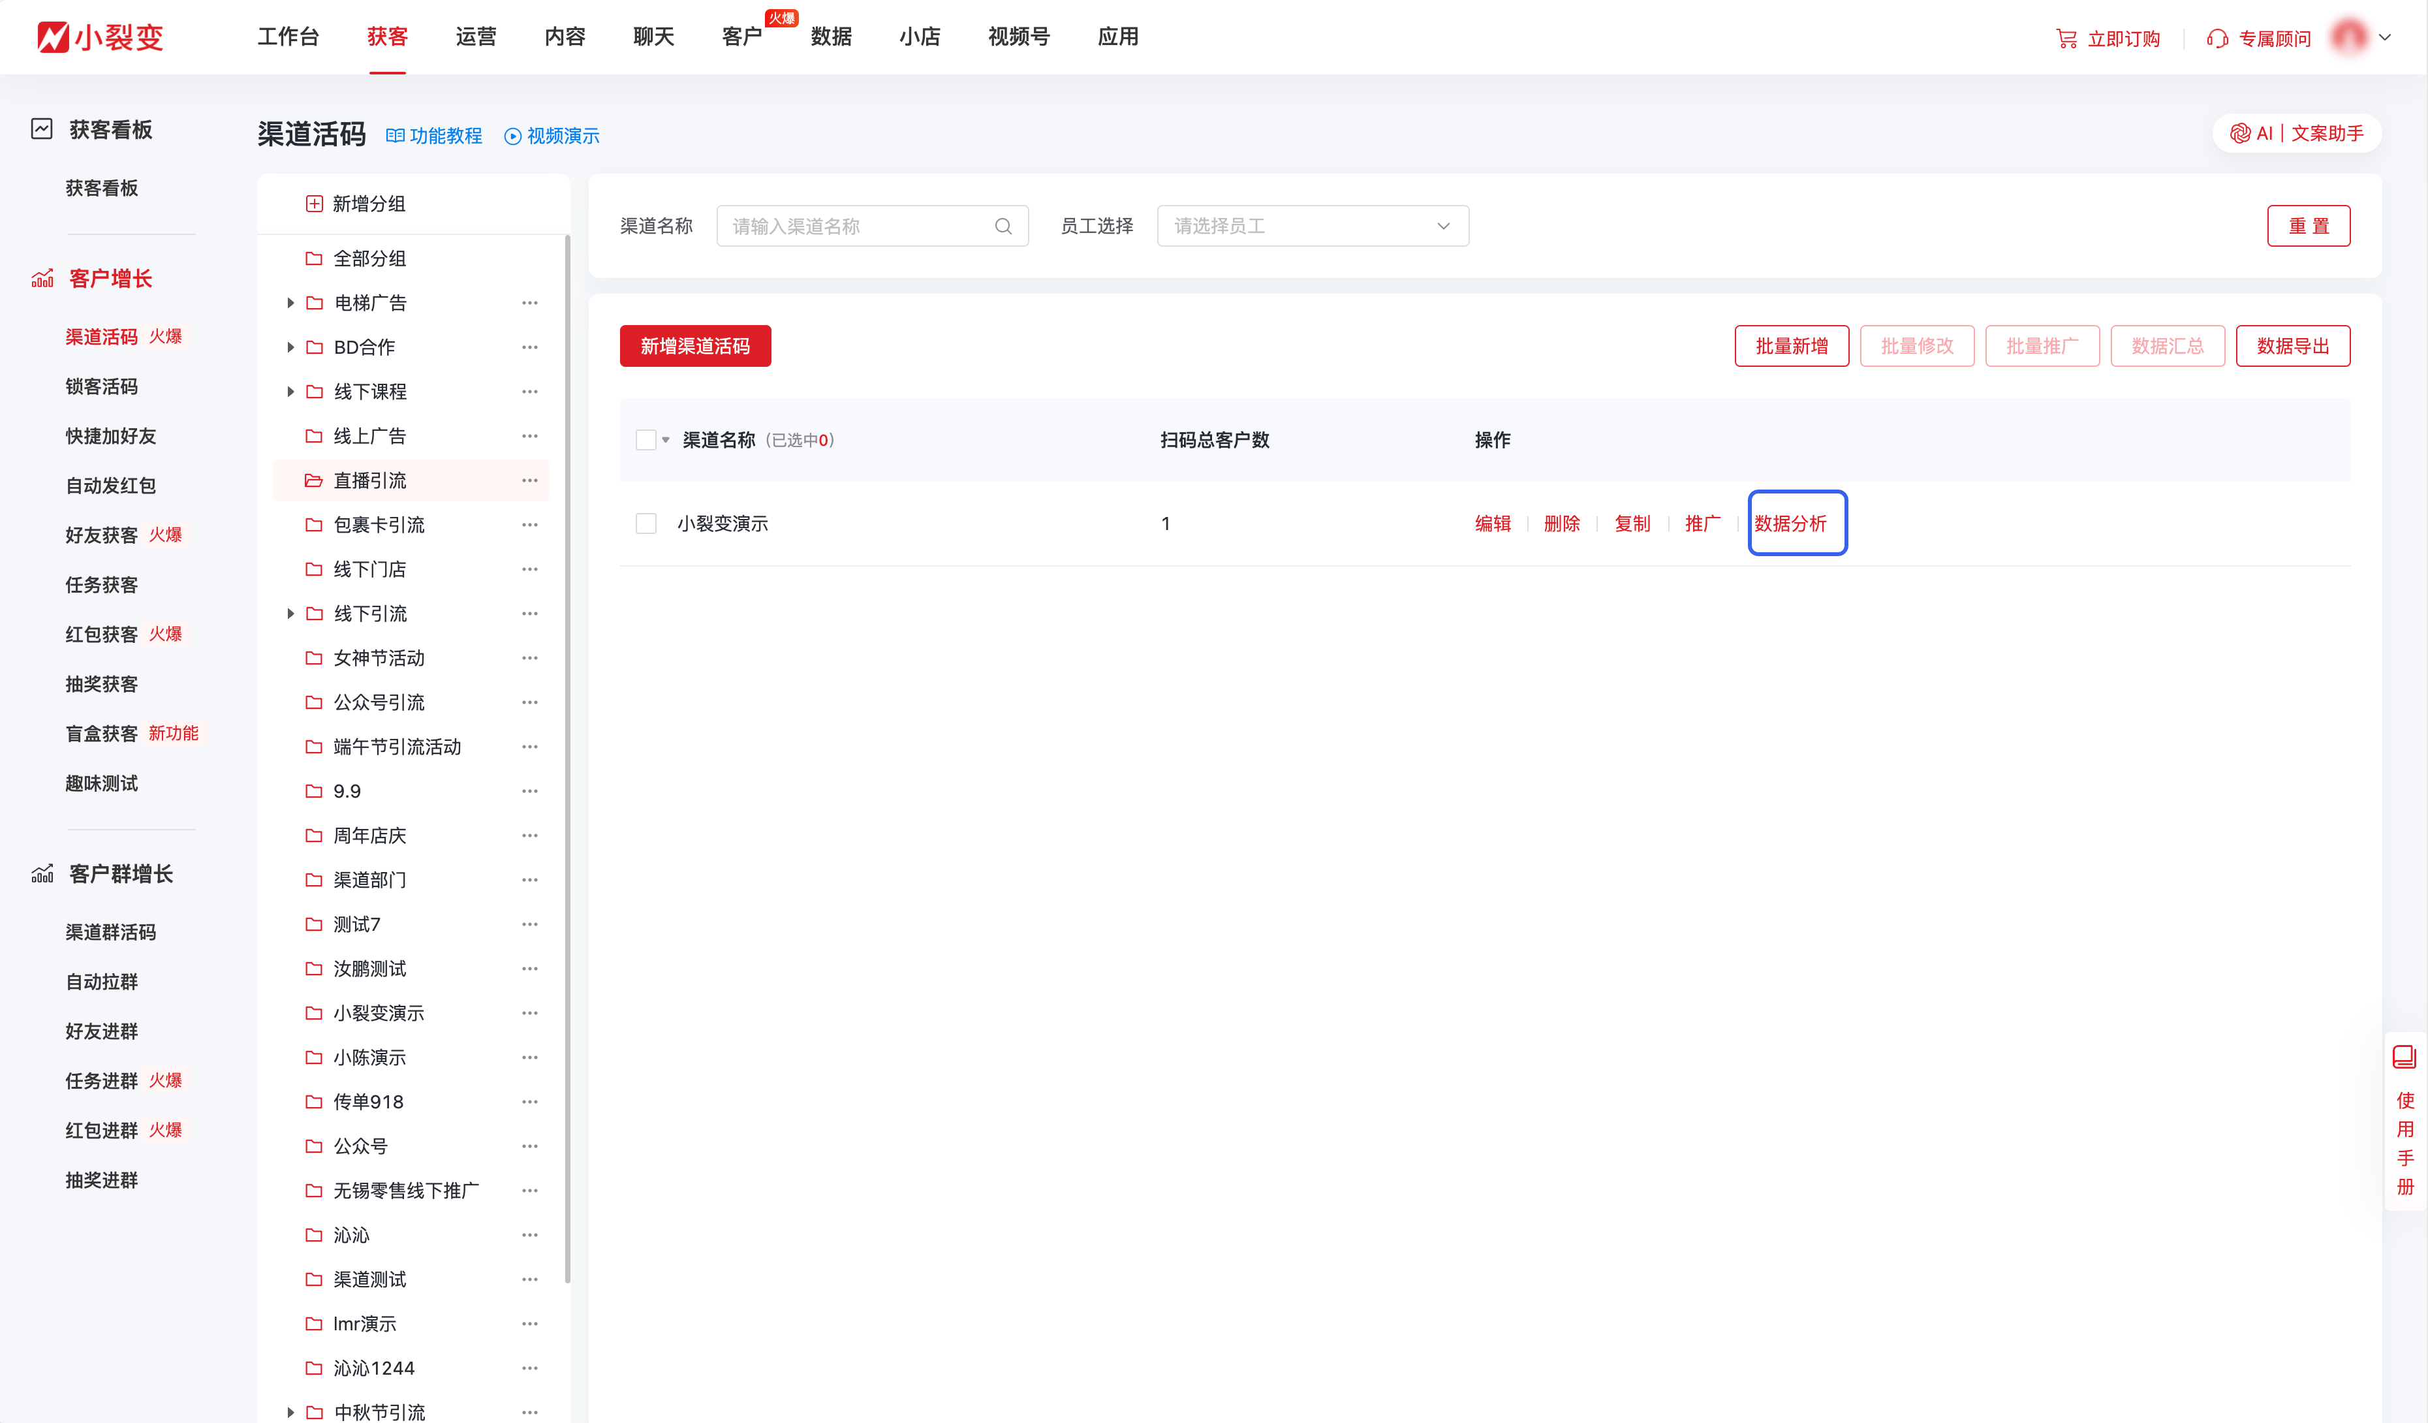
Task: Click the 新增渠道活码 button
Action: click(x=694, y=345)
